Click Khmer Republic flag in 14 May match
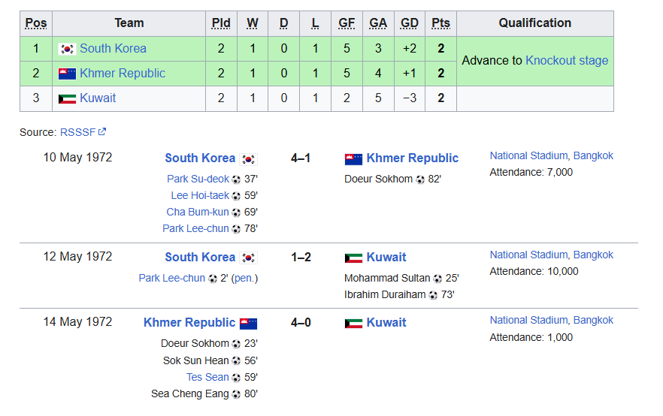 [249, 324]
